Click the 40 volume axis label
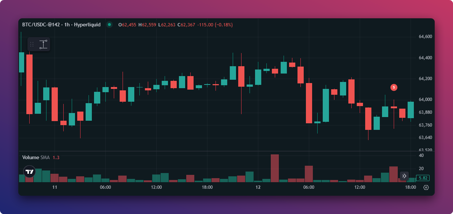The image size is (453, 214). [x=421, y=155]
